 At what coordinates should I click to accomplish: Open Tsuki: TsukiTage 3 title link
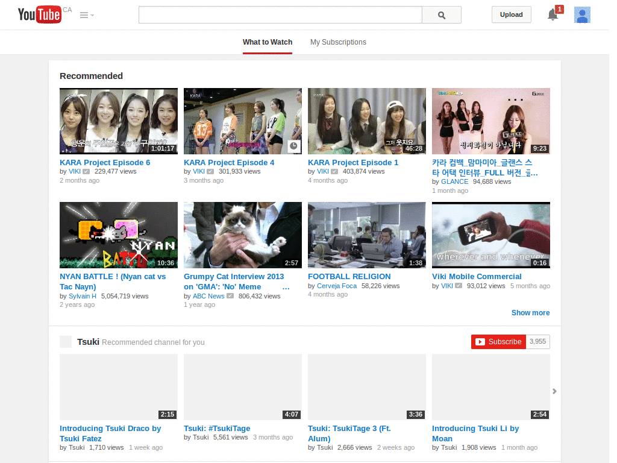pos(349,433)
